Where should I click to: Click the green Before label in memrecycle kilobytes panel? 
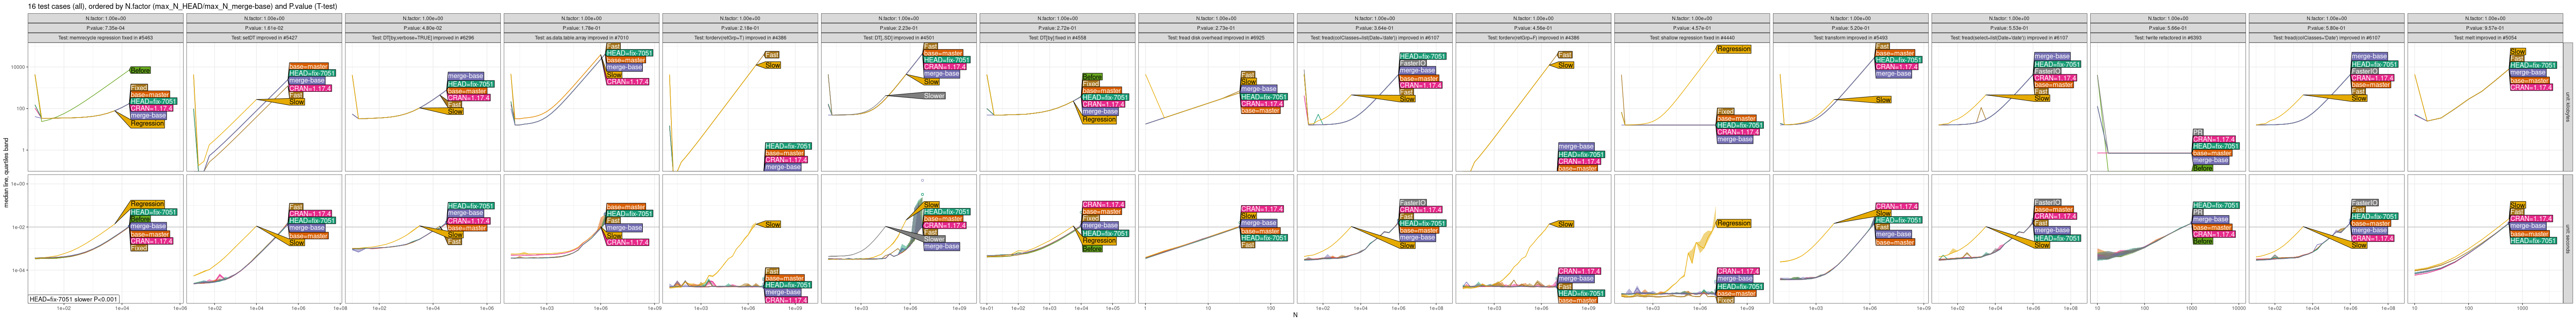click(140, 71)
